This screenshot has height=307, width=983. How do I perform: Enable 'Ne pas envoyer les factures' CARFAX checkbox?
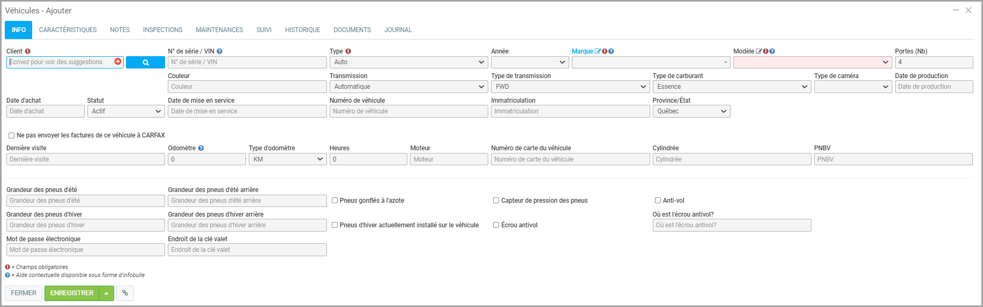[11, 136]
